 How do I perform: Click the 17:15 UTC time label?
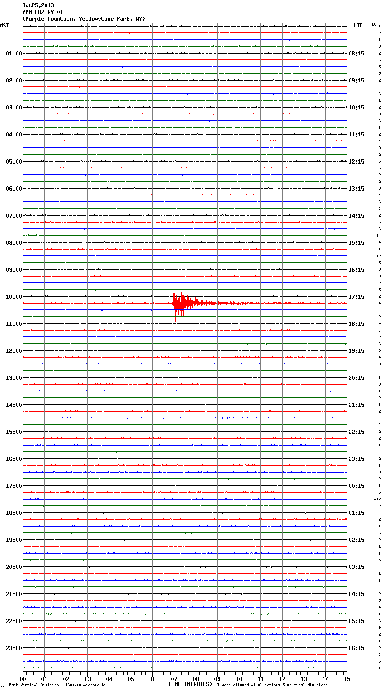coord(356,297)
